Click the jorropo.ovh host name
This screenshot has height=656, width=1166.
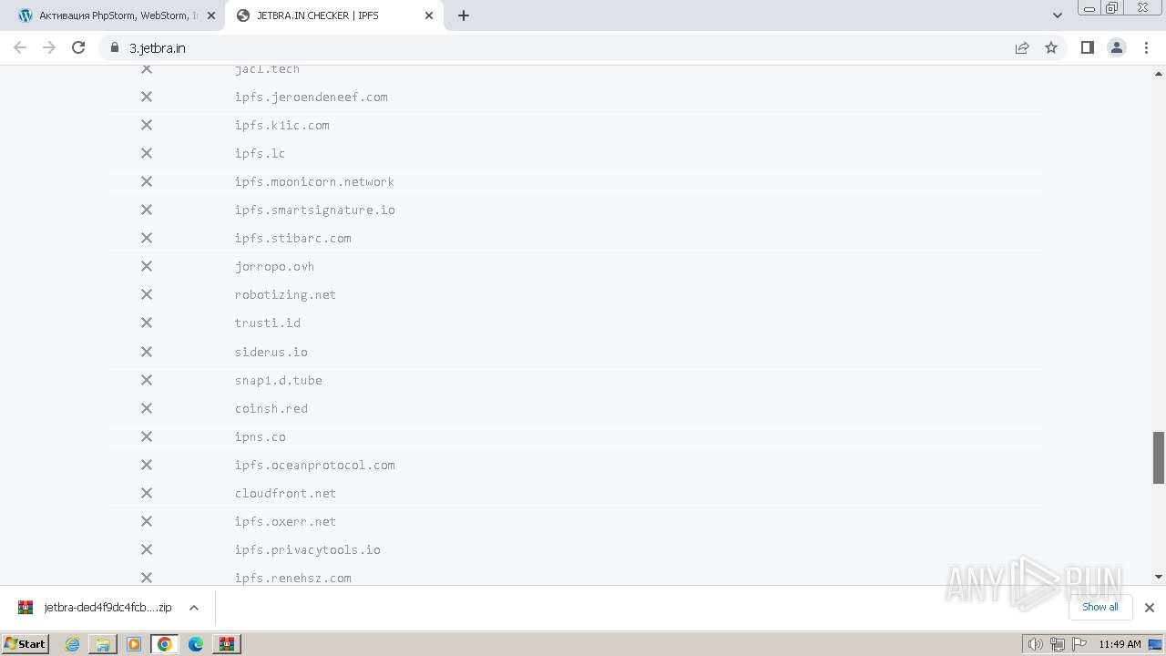coord(274,266)
